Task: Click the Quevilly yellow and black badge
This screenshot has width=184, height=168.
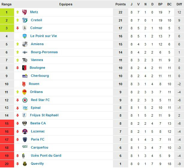Action: 25,164
